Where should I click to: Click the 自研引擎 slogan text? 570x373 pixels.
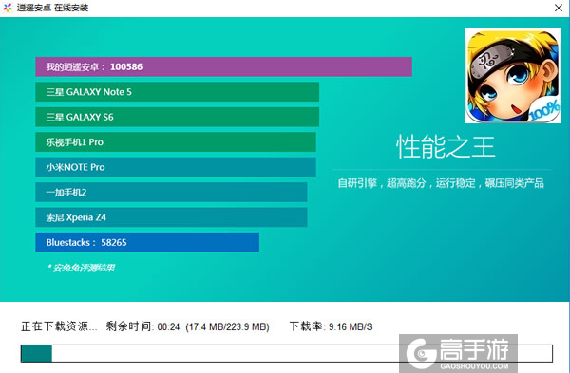tap(441, 183)
